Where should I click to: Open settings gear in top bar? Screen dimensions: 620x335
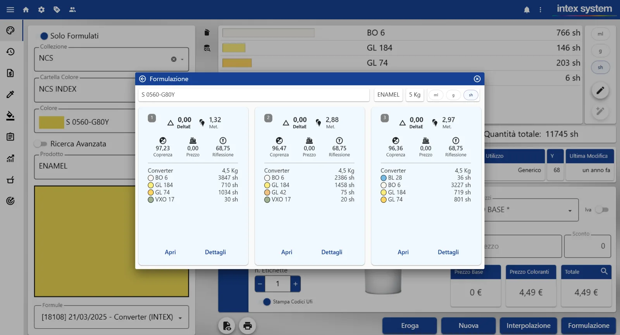(41, 10)
